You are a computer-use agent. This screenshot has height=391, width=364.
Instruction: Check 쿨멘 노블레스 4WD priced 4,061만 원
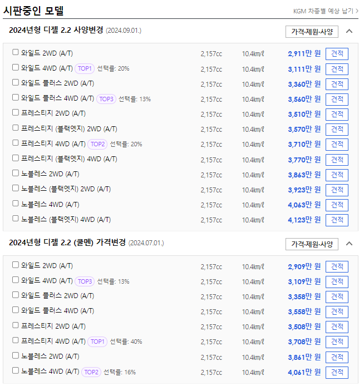[x=16, y=370]
